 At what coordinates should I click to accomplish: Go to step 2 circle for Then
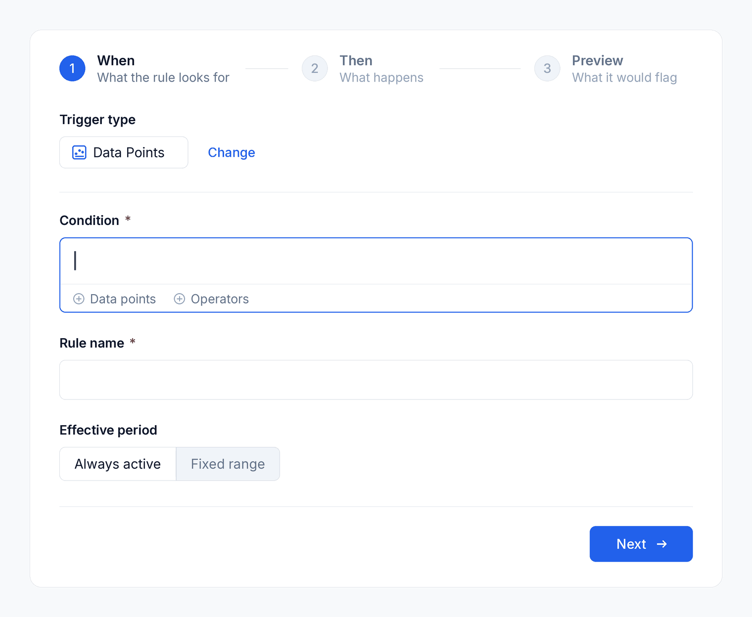click(315, 68)
